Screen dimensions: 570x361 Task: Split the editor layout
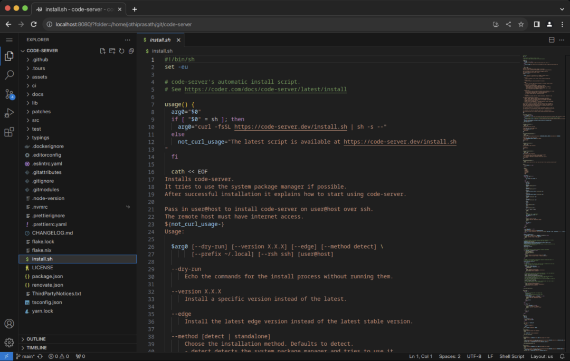tap(552, 40)
